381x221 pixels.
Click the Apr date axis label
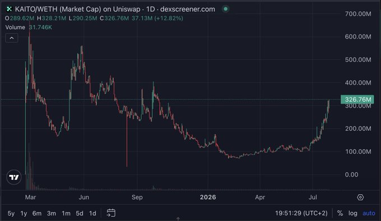coord(260,197)
